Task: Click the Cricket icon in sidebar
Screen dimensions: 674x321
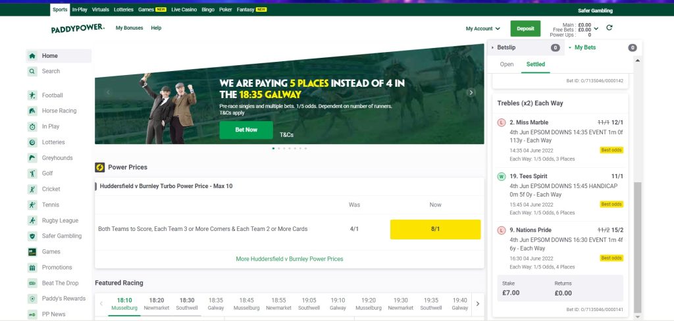Action: click(32, 189)
